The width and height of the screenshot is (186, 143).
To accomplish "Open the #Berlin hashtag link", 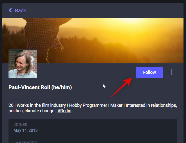I will (64, 111).
